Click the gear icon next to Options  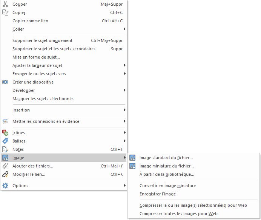coord(5,186)
